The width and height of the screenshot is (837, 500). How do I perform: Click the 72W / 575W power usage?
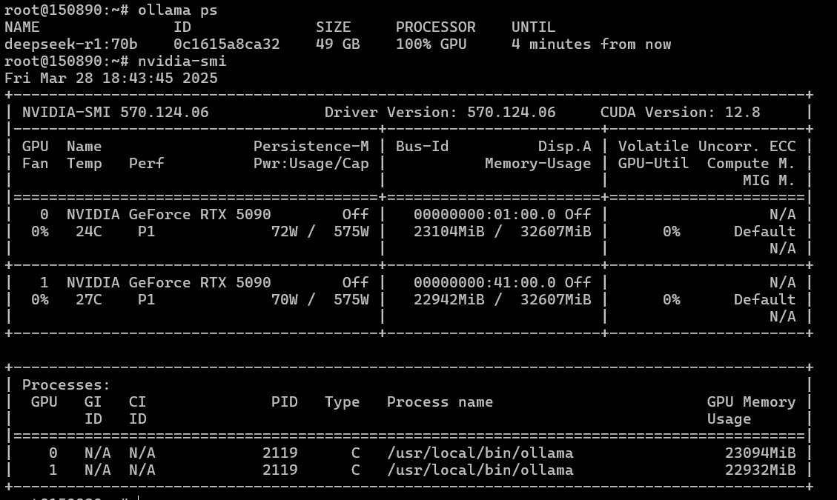click(x=320, y=231)
